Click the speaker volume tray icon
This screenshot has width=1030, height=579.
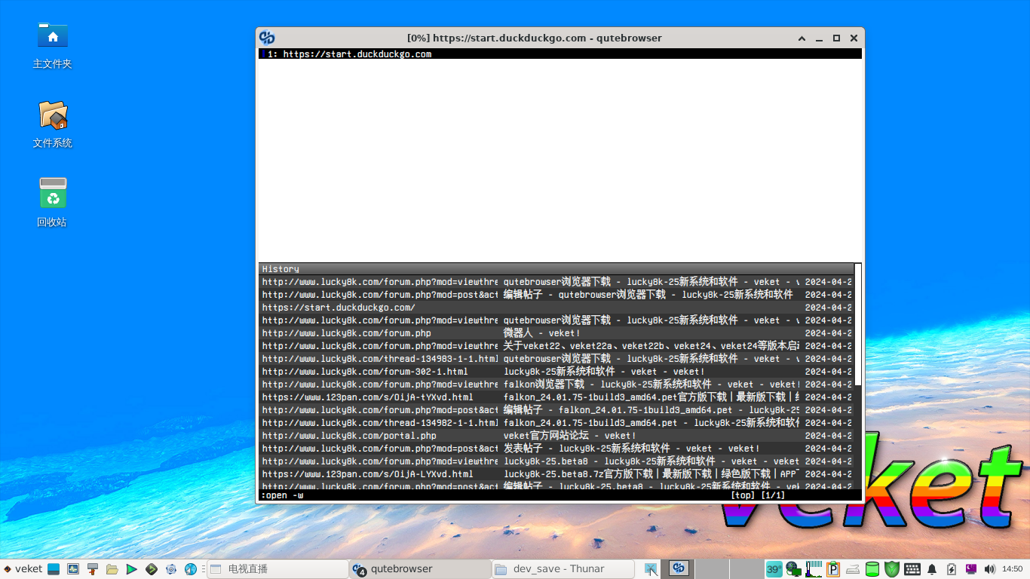point(990,569)
